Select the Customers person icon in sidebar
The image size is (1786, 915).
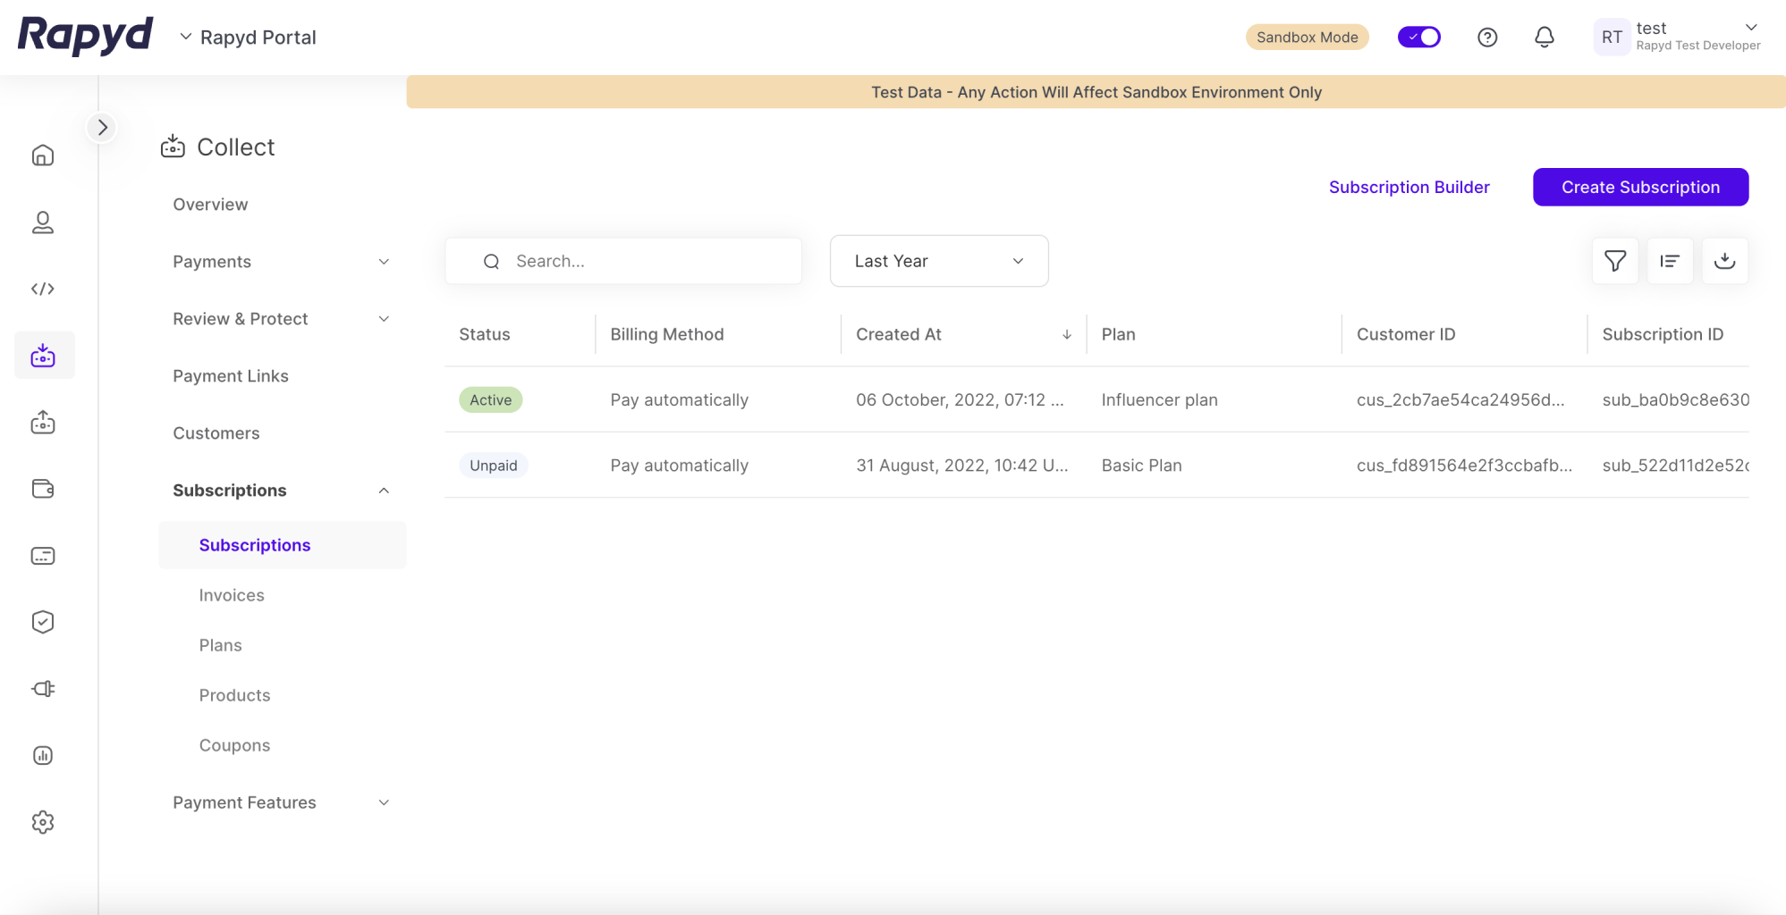43,222
